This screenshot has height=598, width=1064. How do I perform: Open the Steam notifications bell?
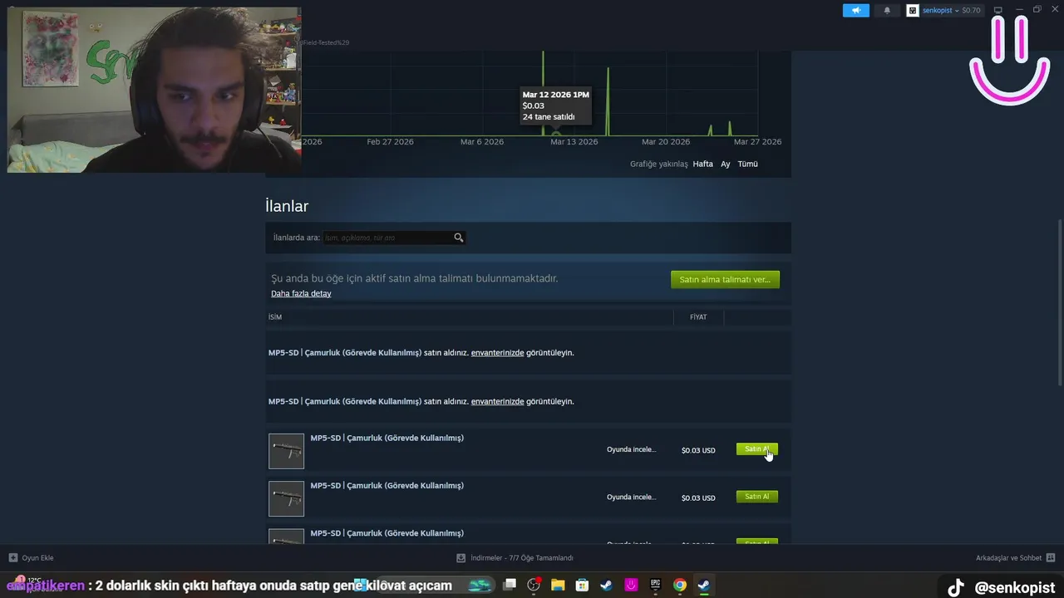point(887,10)
